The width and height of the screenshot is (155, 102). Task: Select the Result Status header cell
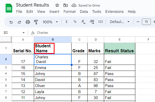[x=120, y=48]
